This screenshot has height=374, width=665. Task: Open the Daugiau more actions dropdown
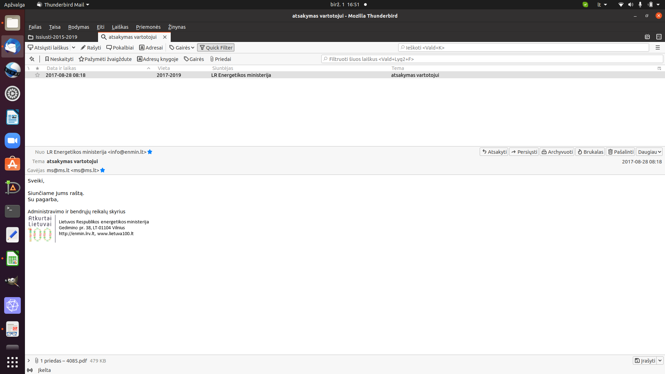pos(649,152)
